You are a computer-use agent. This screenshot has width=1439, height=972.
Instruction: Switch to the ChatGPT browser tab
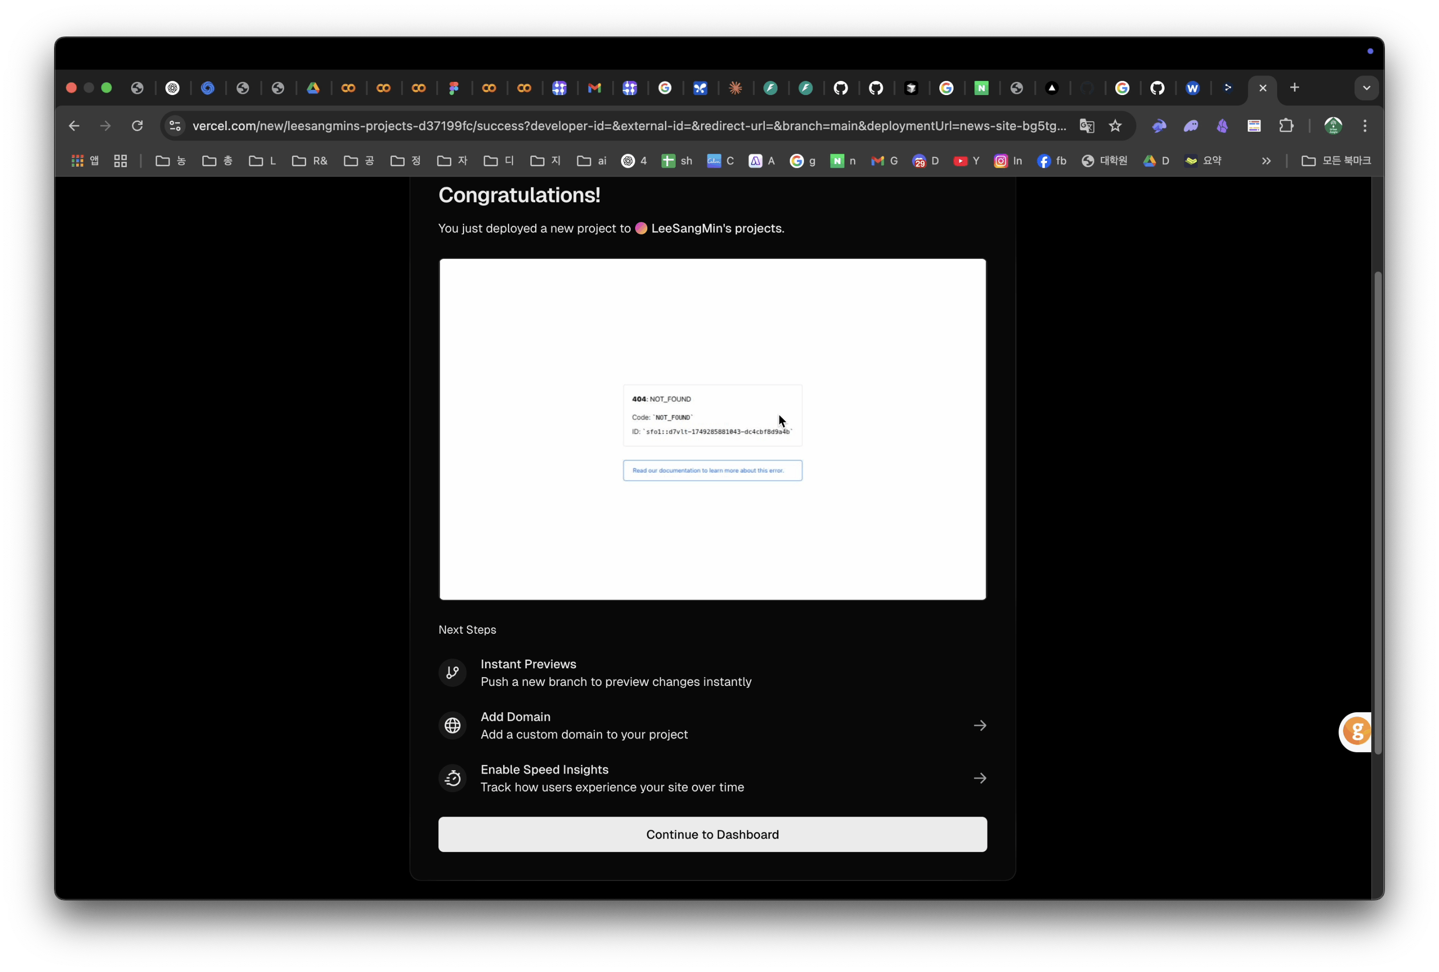coord(172,88)
